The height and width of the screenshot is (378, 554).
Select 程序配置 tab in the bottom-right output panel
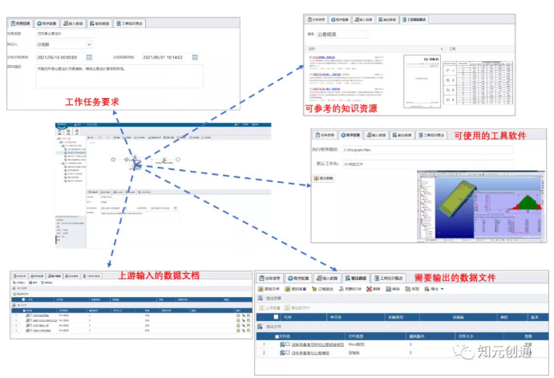pos(299,278)
